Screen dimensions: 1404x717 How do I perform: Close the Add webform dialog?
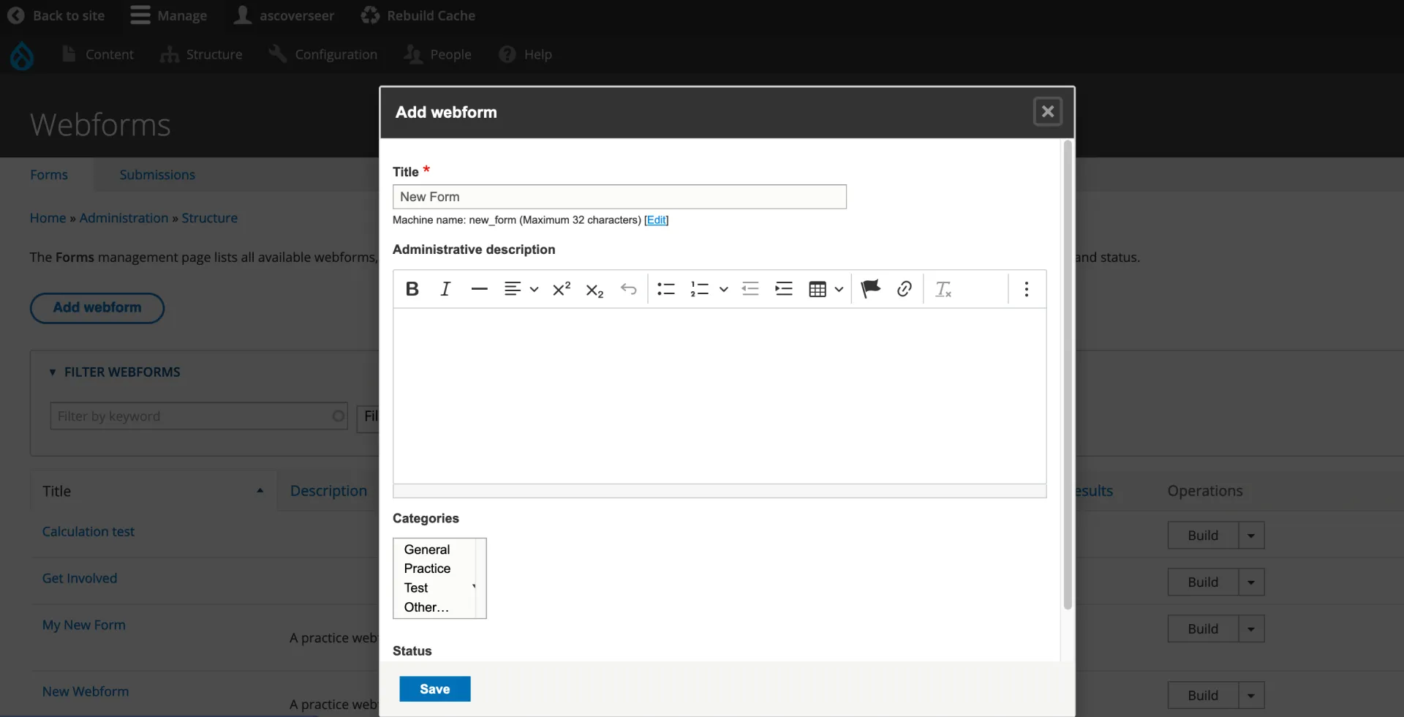coord(1047,111)
